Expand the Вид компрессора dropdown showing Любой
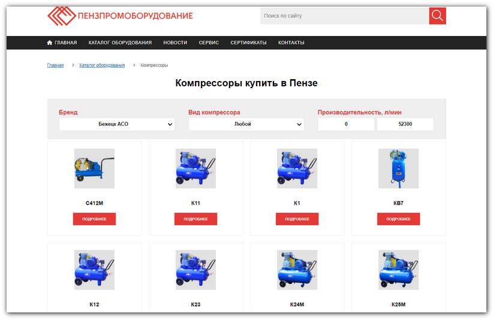Screen dimensions: 493x319 (x=246, y=124)
